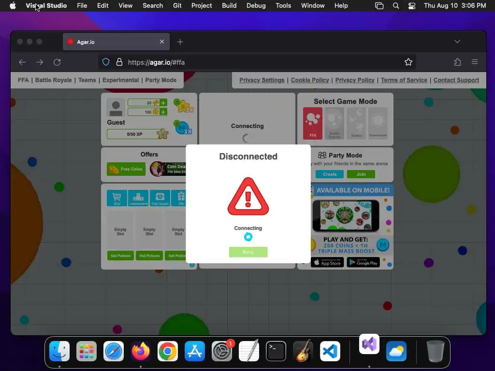Click the Retry button in dialog
This screenshot has width=495, height=371.
point(248,252)
